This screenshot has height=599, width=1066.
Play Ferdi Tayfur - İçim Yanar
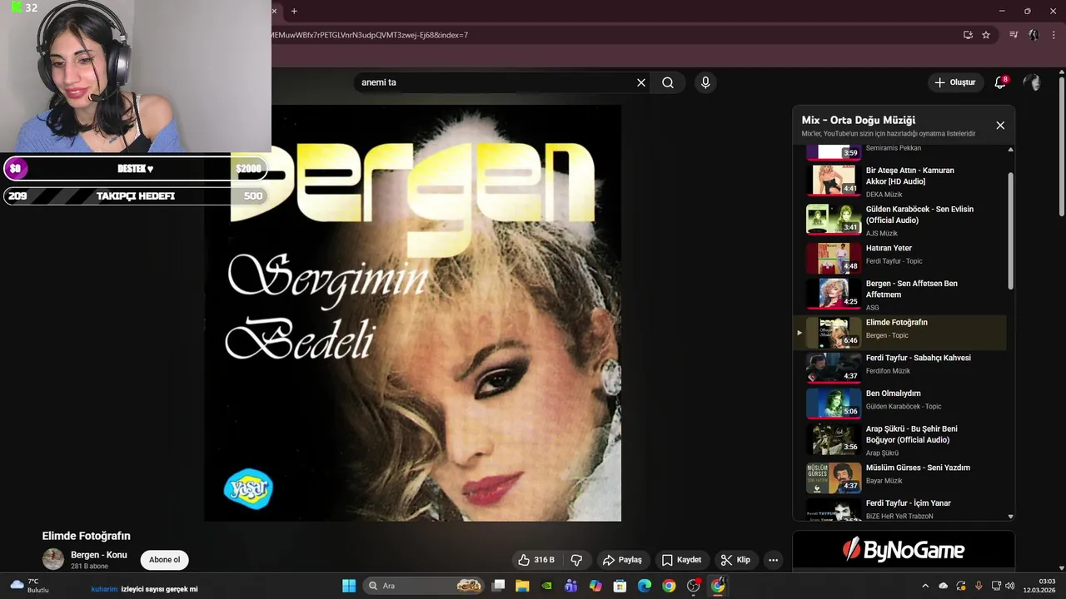pyautogui.click(x=905, y=508)
